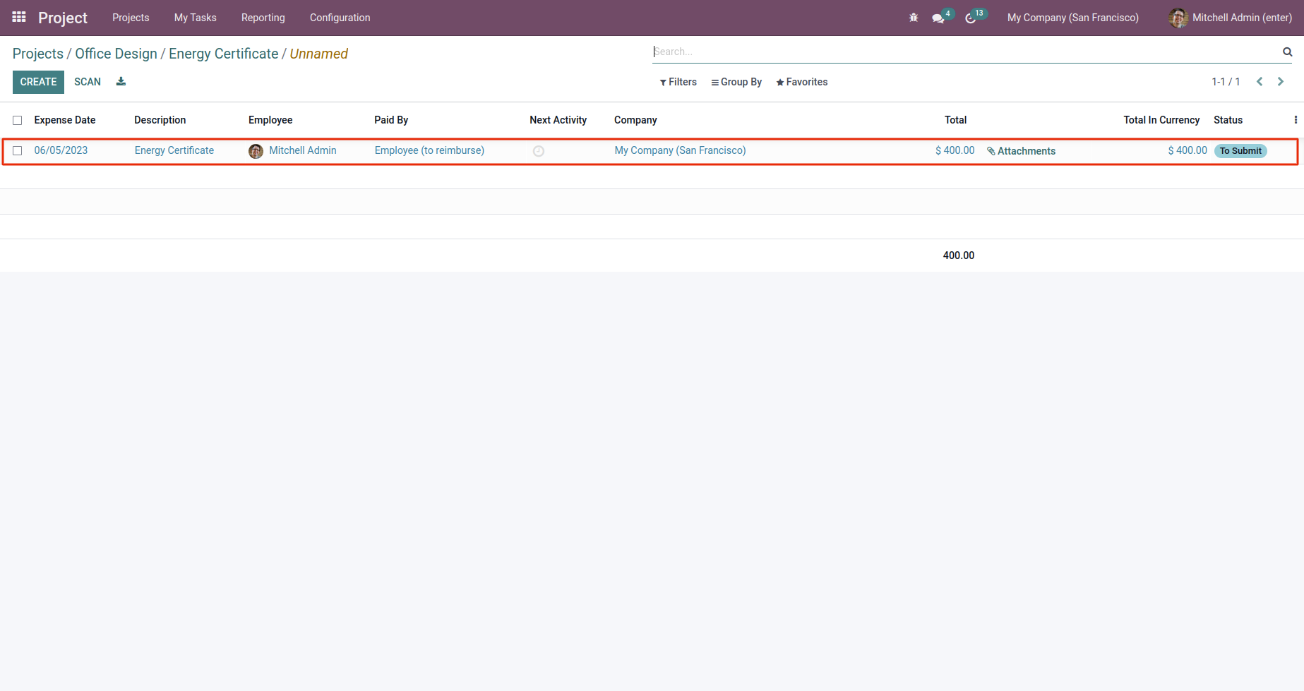1304x691 pixels.
Task: Click the debug bug icon
Action: [x=914, y=18]
